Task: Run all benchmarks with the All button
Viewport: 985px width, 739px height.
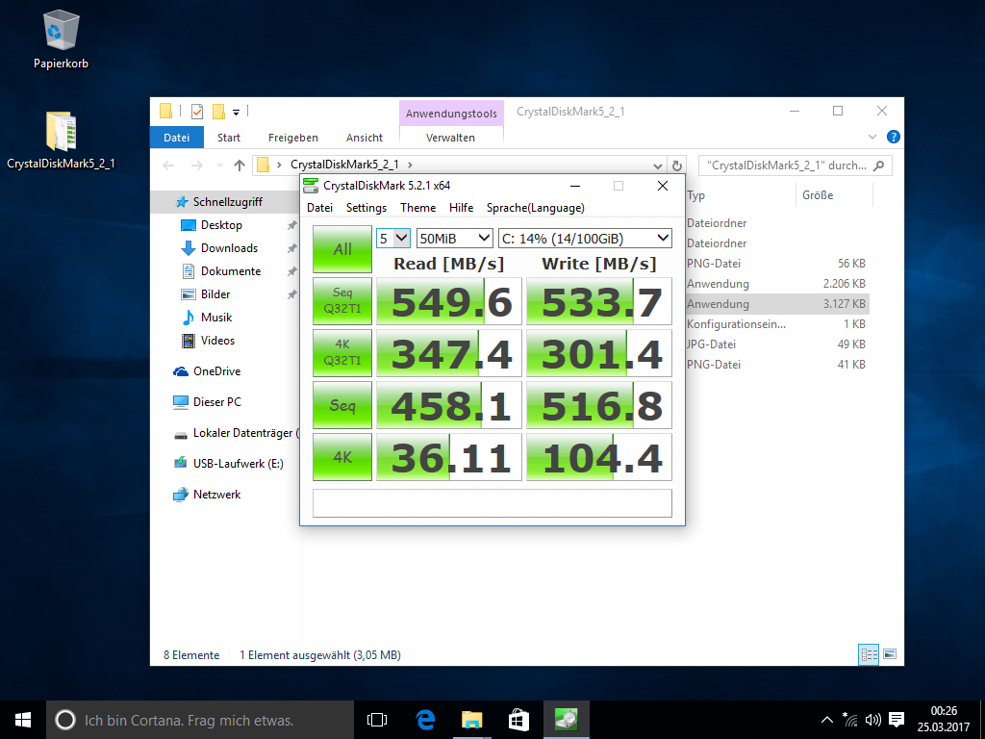Action: [x=342, y=249]
